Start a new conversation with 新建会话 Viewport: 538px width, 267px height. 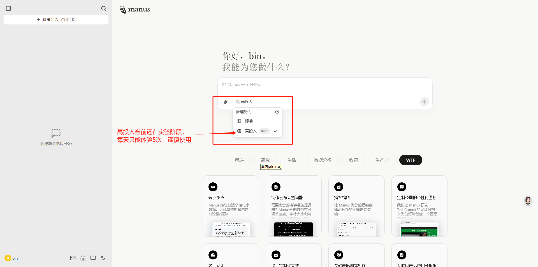tap(56, 20)
